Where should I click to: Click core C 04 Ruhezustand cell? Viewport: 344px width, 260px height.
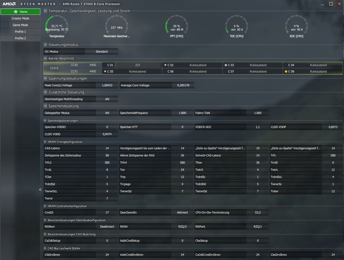[312, 65]
